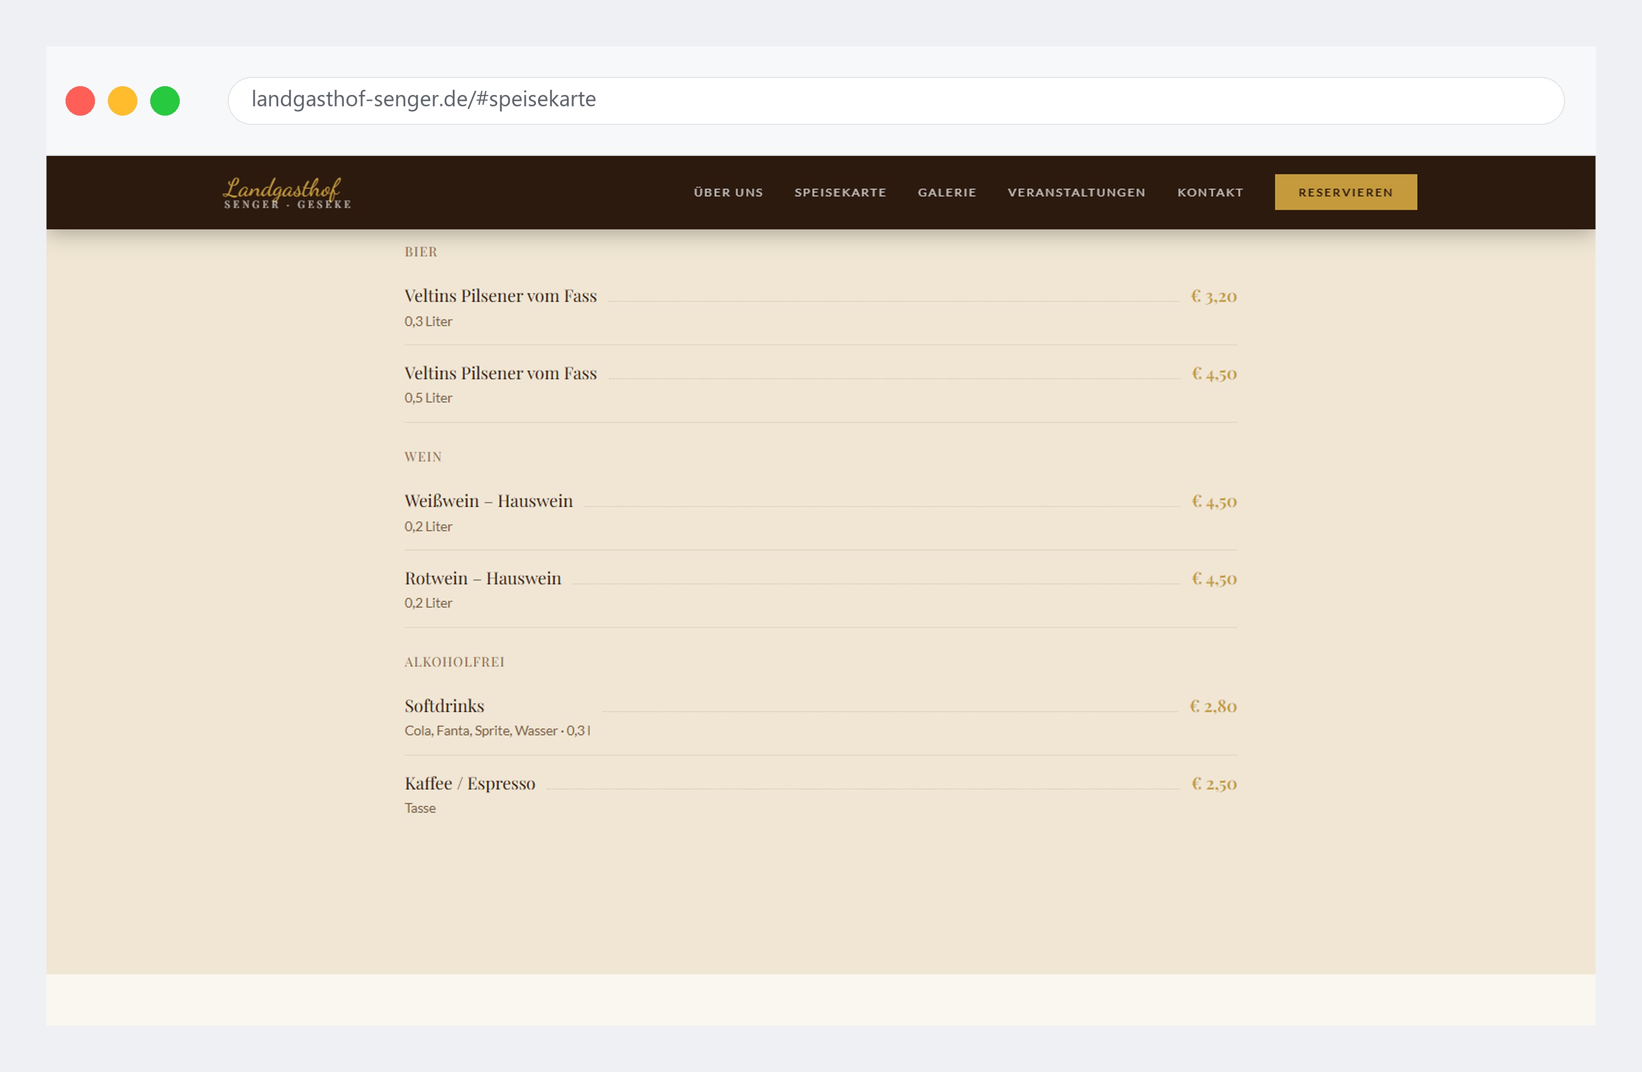This screenshot has width=1642, height=1072.
Task: Select Veranstaltungen in the navbar
Action: coord(1076,193)
